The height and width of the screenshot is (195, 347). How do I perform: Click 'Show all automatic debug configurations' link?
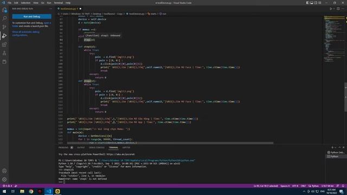click(x=25, y=34)
